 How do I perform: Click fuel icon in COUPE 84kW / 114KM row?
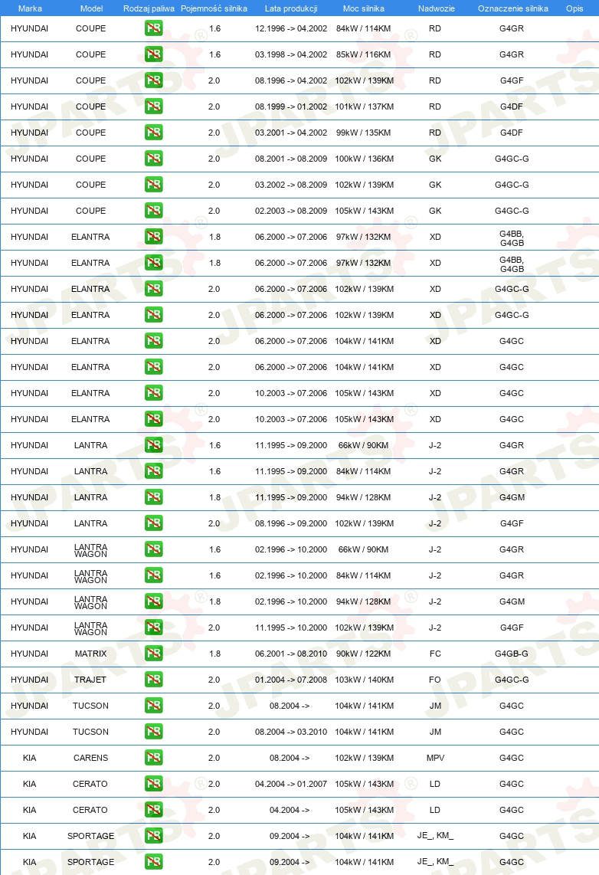[153, 28]
